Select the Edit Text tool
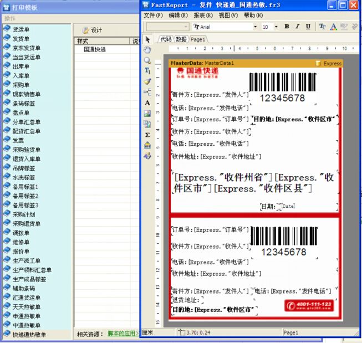Image resolution: width=362 pixels, height=343 pixels. tap(147, 70)
